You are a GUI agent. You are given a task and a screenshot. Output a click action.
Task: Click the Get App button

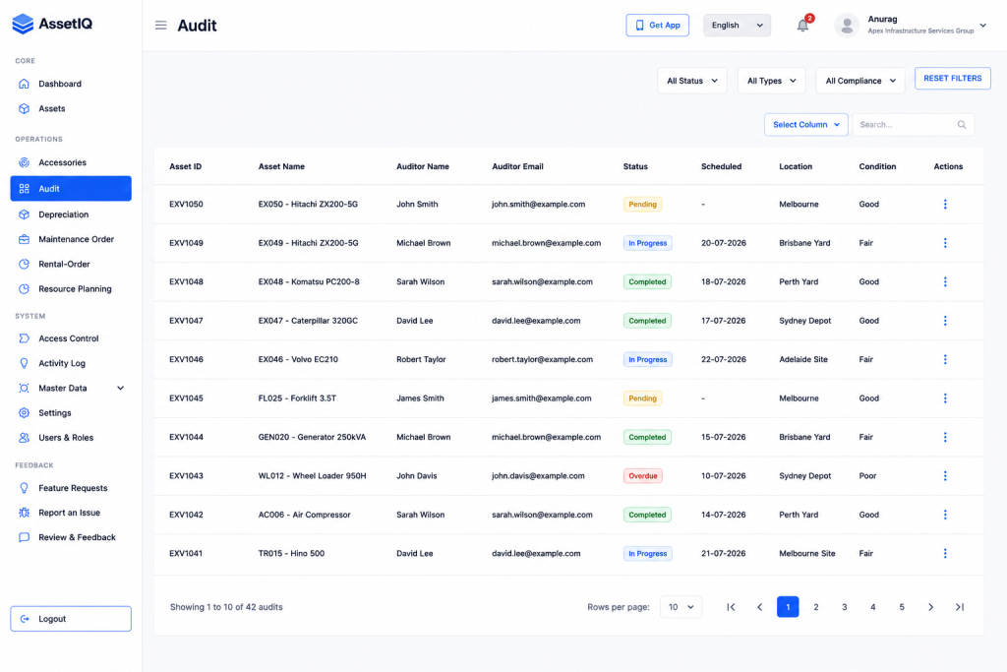click(x=657, y=25)
